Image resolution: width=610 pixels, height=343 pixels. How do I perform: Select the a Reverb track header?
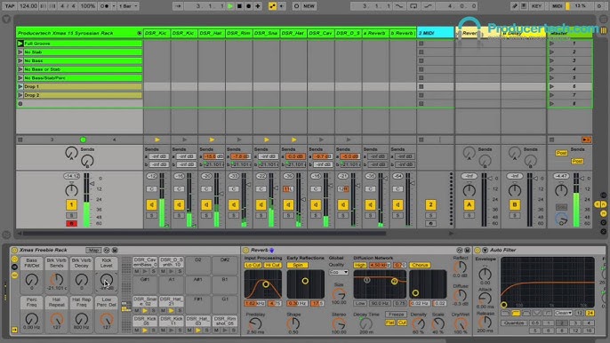375,34
